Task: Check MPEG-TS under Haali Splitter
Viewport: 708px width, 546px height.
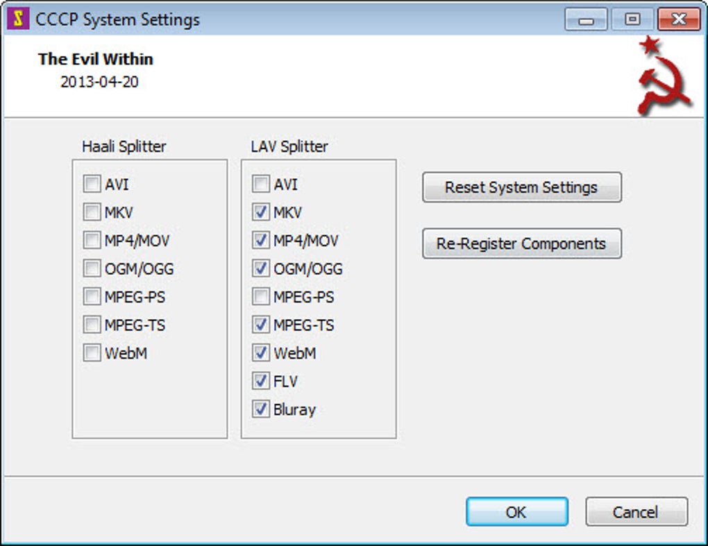Action: (92, 325)
